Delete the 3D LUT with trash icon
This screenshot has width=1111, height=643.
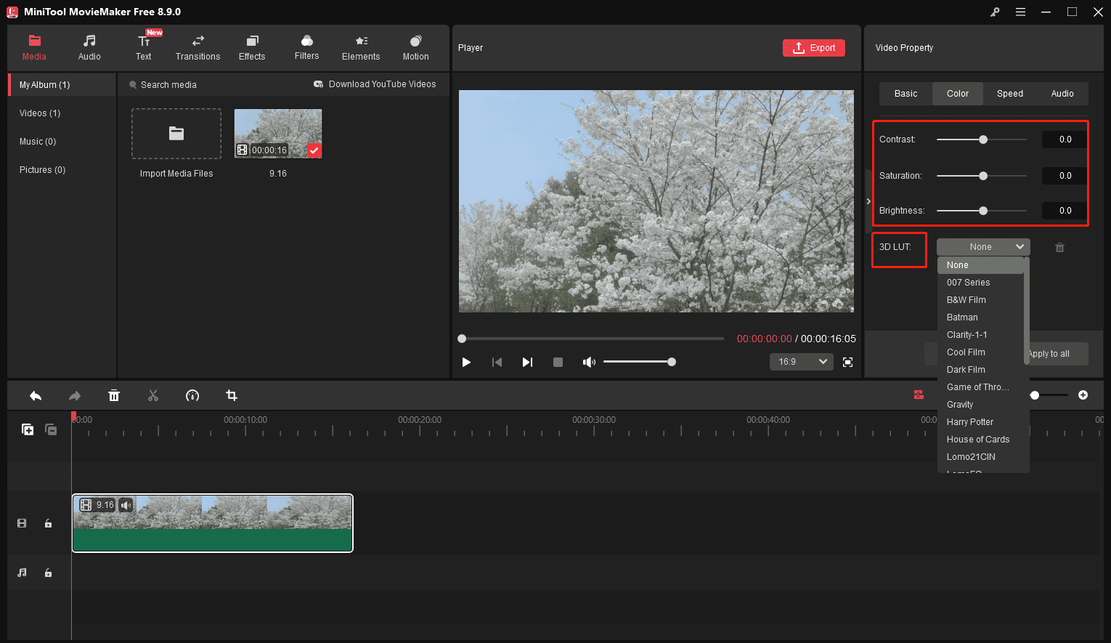1059,248
